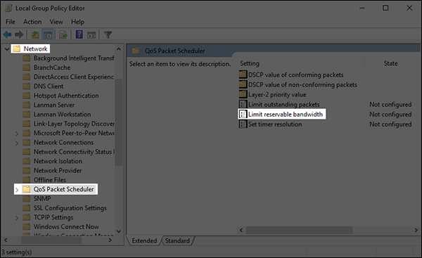Open the Help toolbar icon
Image resolution: width=422 pixels, height=258 pixels.
[79, 34]
